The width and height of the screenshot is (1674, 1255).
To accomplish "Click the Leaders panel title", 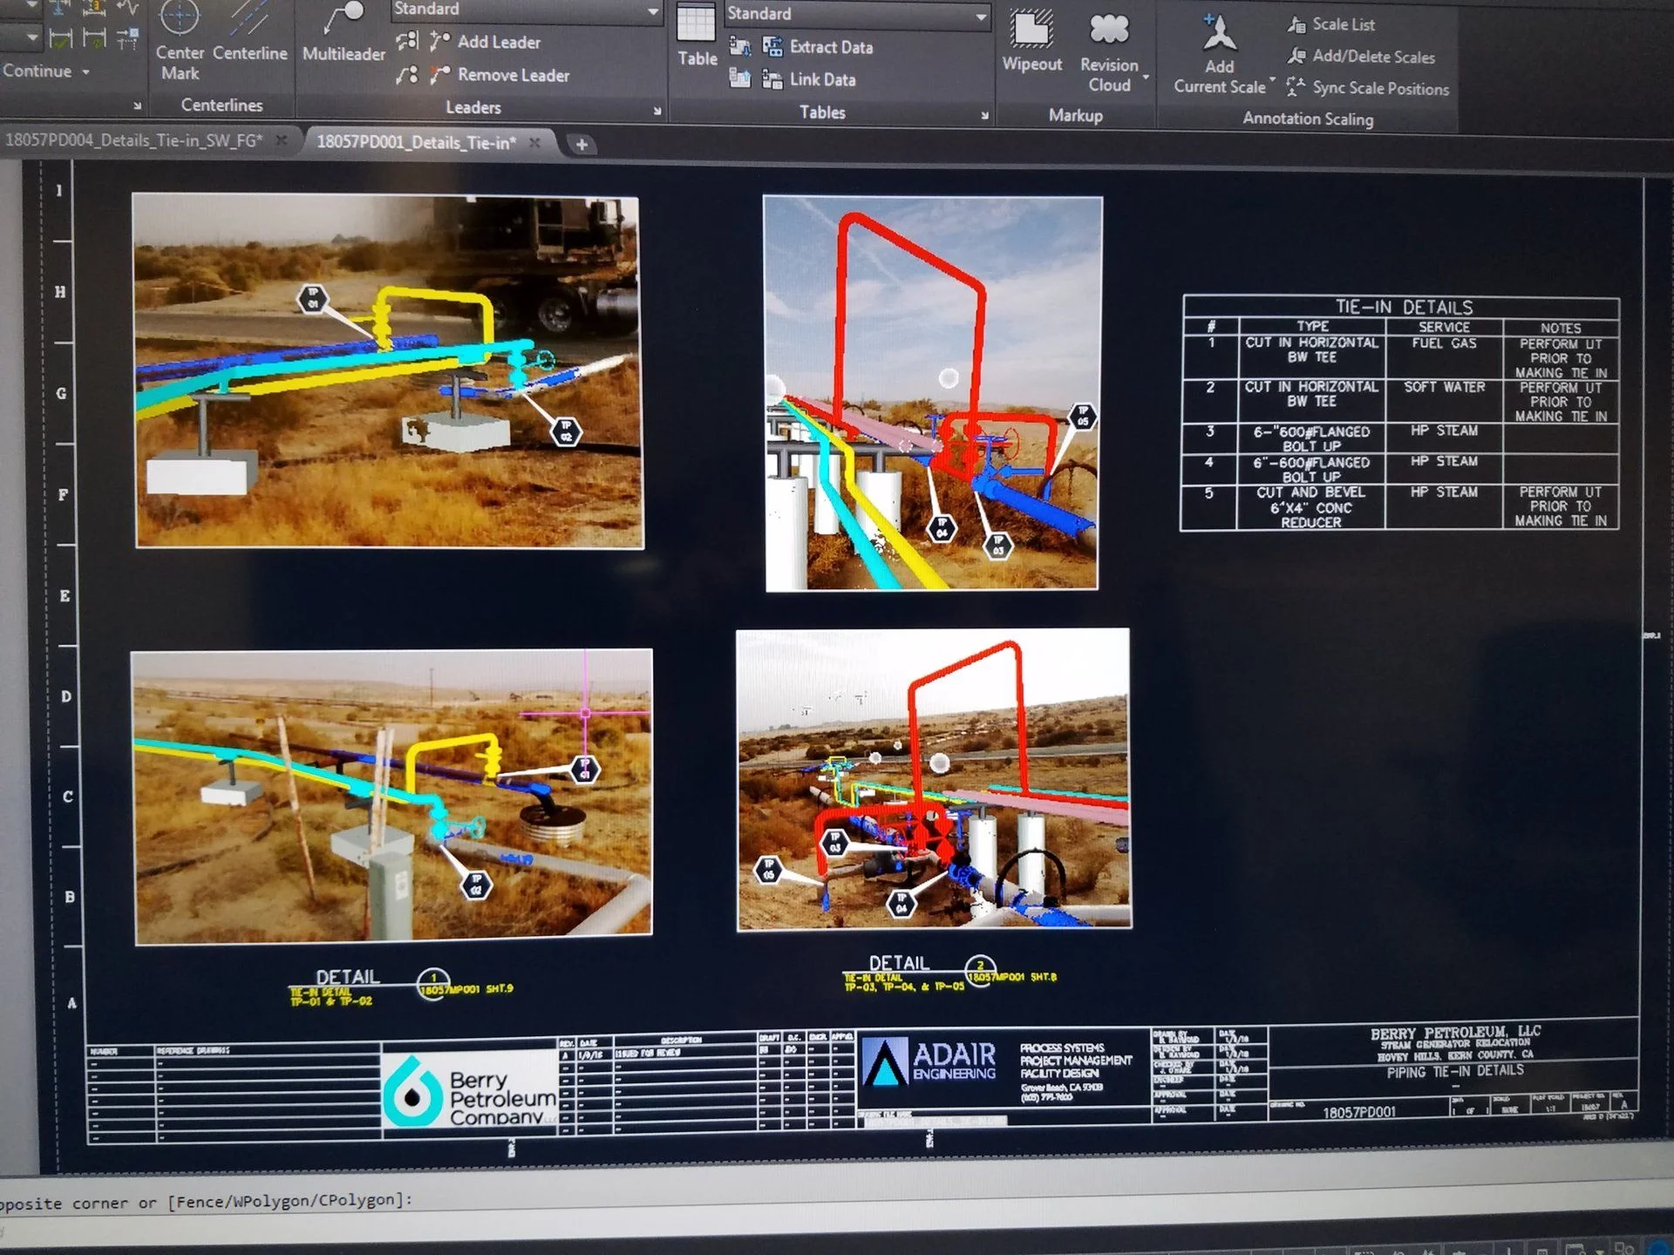I will click(x=473, y=107).
